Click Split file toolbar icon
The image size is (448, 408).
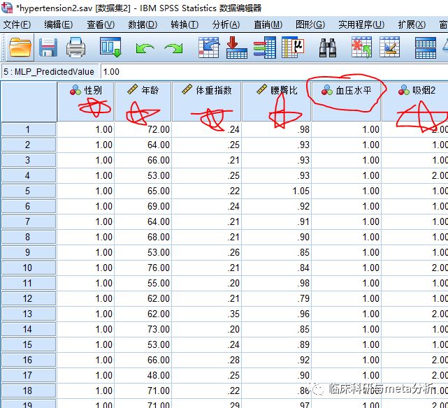coord(426,48)
